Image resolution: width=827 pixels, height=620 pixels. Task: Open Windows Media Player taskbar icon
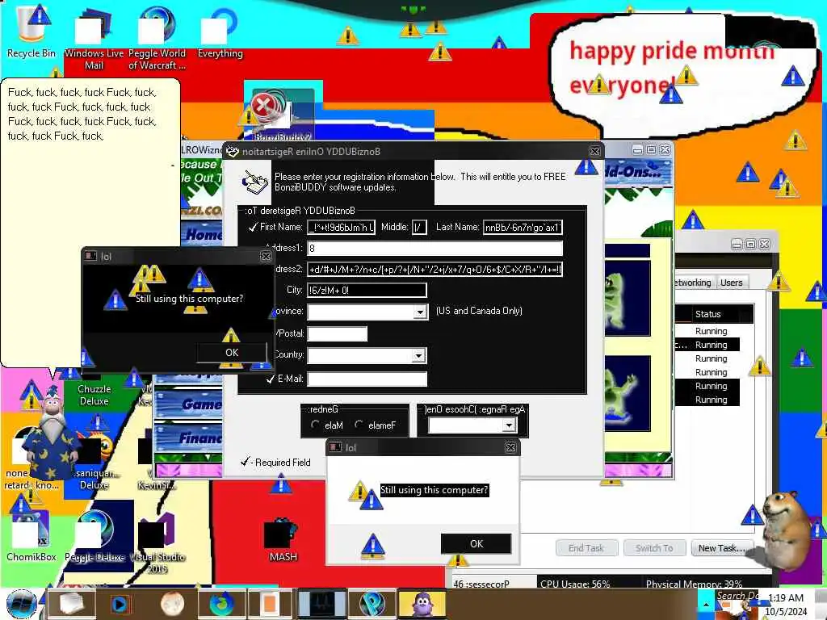pyautogui.click(x=120, y=604)
